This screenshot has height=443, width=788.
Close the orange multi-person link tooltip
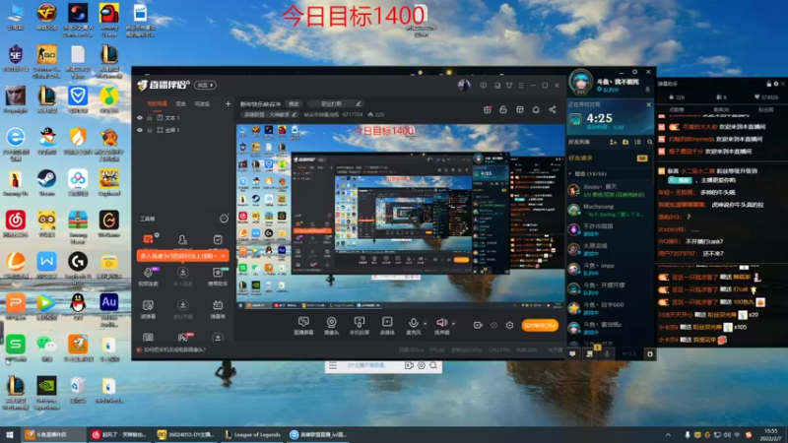click(x=224, y=256)
